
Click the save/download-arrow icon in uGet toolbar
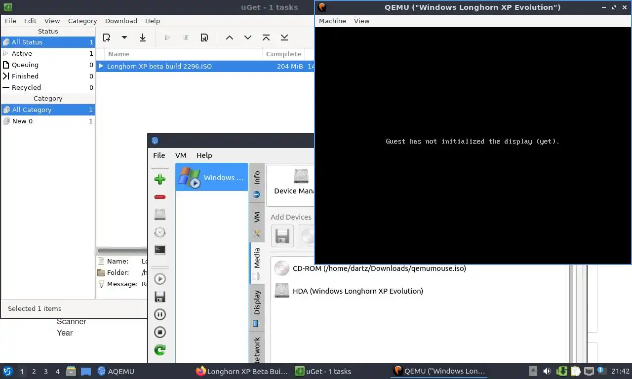point(143,38)
